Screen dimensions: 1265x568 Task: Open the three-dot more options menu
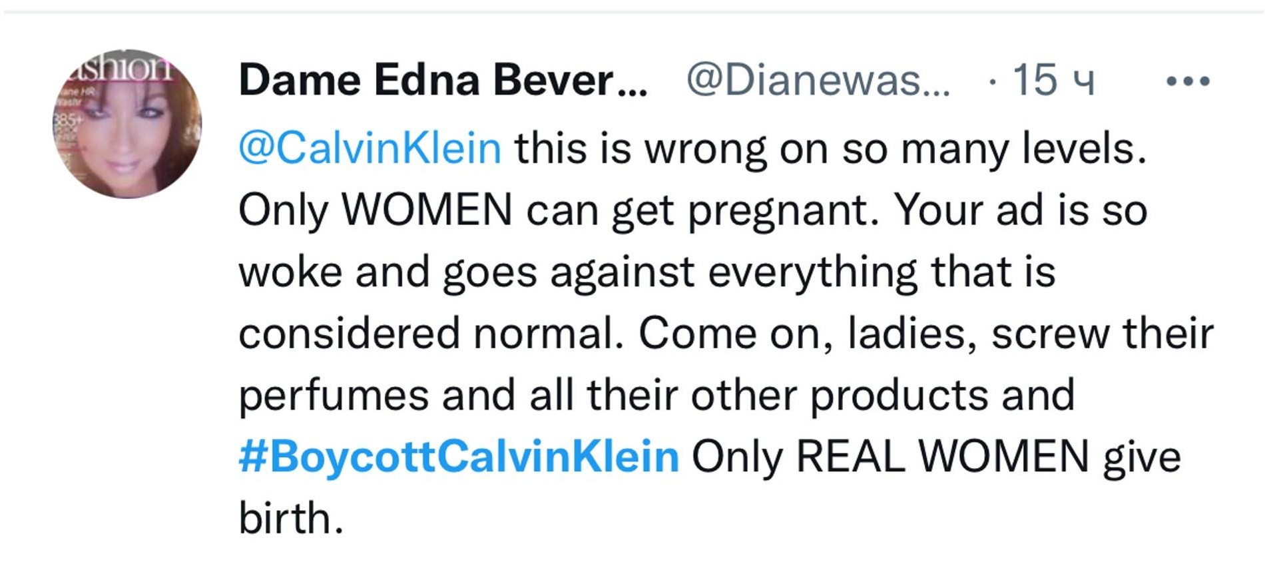click(1188, 81)
